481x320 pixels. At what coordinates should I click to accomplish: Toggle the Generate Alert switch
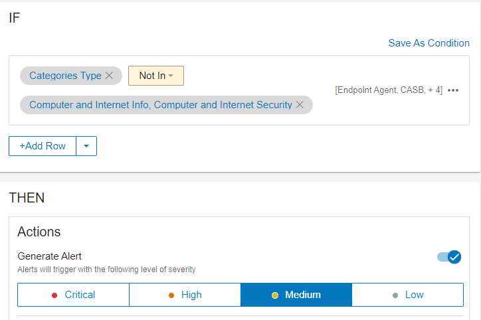[x=449, y=257]
